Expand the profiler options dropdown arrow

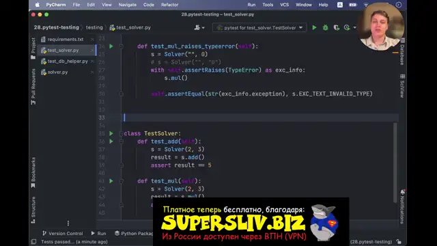click(354, 27)
